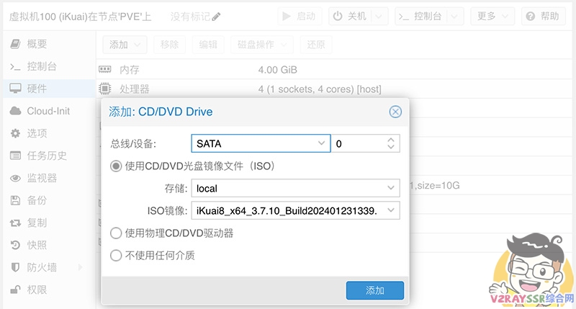Screen dimensions: 576x309
Task: Click the processor chip icon
Action: [104, 89]
